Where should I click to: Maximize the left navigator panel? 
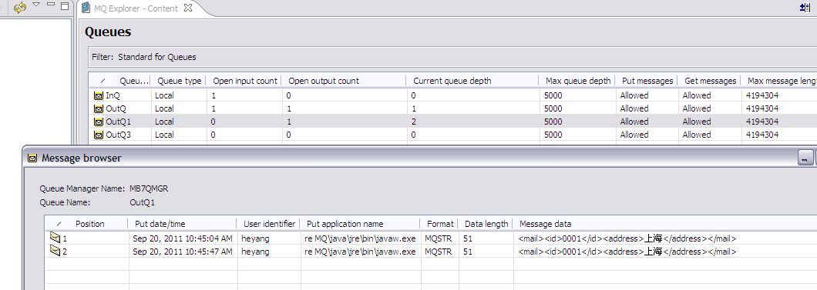point(65,5)
